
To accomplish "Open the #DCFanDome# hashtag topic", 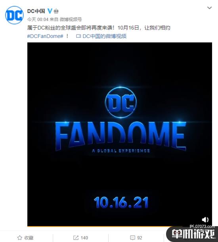I will (45, 36).
